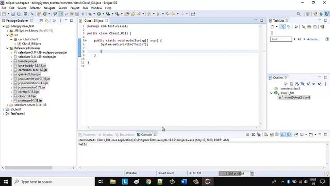The height and width of the screenshot is (186, 330).
Task: Click the Find field in Task List
Action: pos(281,39)
